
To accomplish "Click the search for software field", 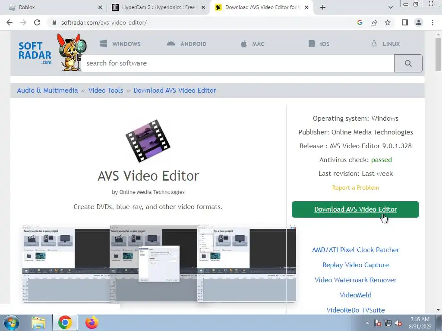I will (237, 63).
